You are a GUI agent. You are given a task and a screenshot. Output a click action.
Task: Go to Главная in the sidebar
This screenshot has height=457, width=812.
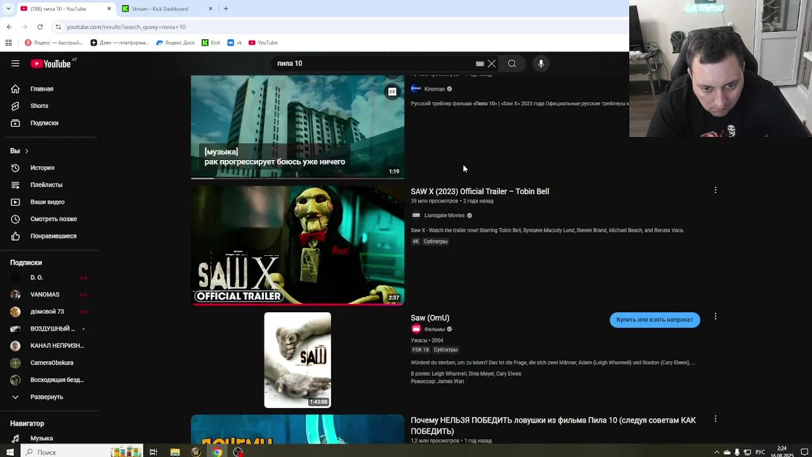click(x=42, y=89)
